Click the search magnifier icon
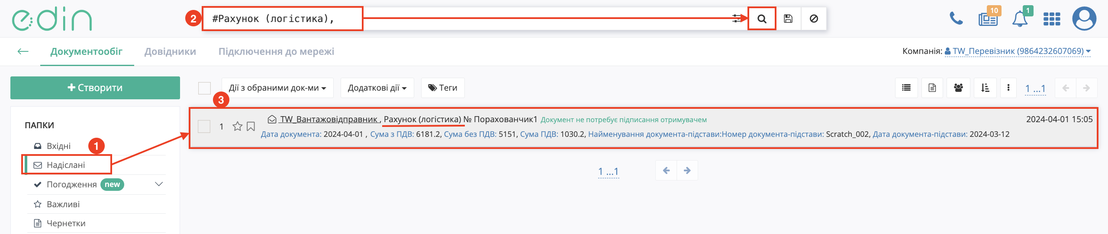Screen dimensions: 1108x234 point(762,19)
